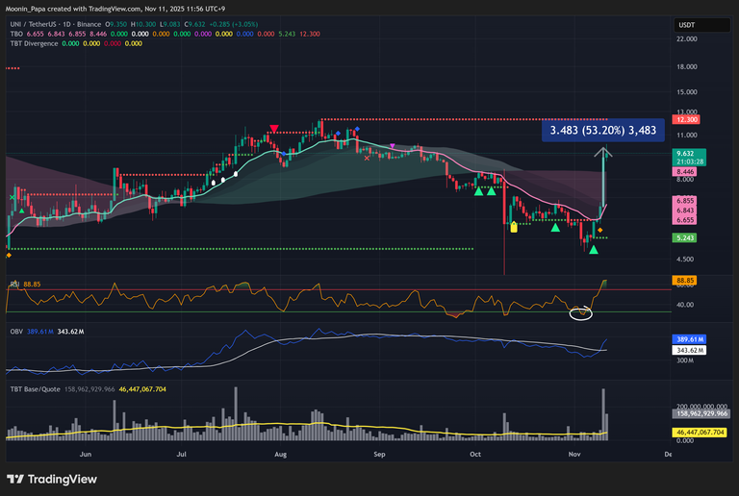Click the RSI indicator label
Image resolution: width=739 pixels, height=496 pixels.
[x=14, y=284]
